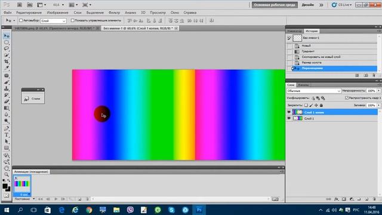
Task: Open Файл menu
Action: pos(8,13)
